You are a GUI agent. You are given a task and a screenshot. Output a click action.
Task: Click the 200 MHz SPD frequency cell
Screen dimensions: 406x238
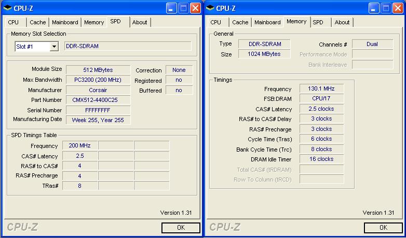pos(80,145)
